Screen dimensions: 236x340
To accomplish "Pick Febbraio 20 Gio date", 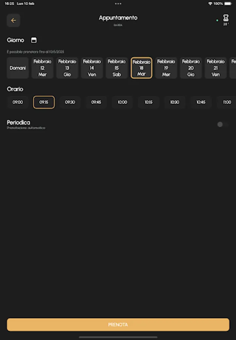I will (191, 68).
